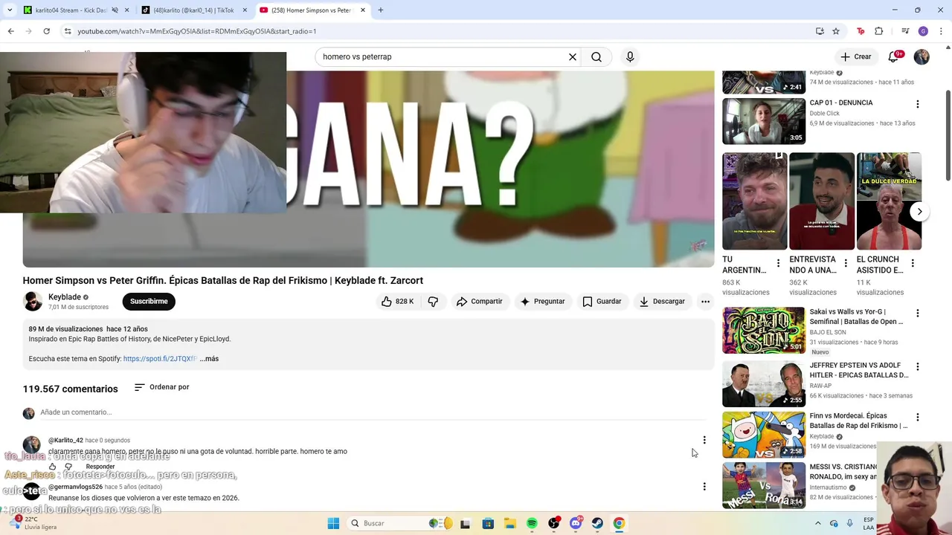Expand the description with ...más
Viewport: 952px width, 535px height.
click(209, 359)
